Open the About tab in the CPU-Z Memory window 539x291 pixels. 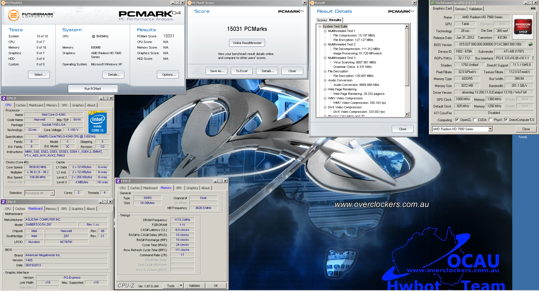click(206, 188)
